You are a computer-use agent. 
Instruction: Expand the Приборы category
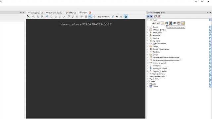pyautogui.click(x=148, y=52)
